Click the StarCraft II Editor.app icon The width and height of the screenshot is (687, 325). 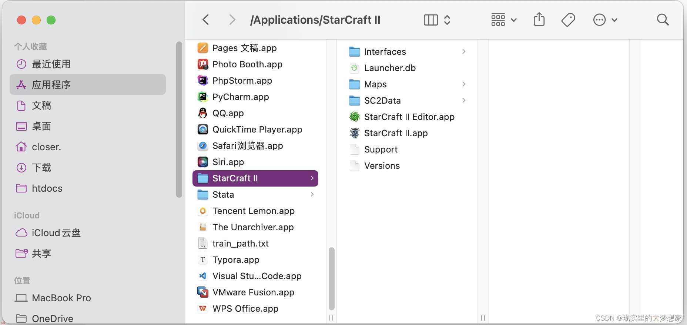pos(355,117)
